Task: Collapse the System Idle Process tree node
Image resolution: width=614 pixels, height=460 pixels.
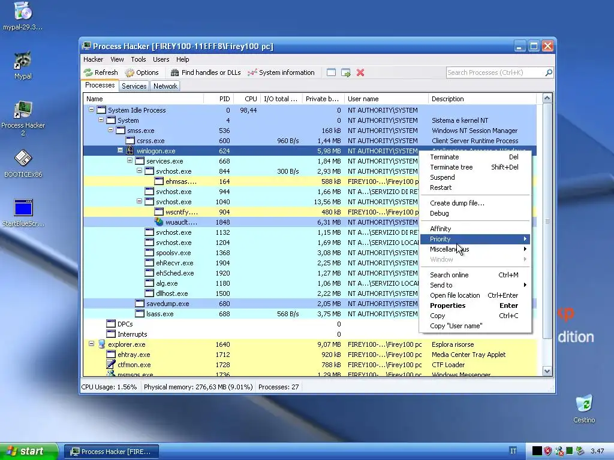Action: tap(92, 110)
